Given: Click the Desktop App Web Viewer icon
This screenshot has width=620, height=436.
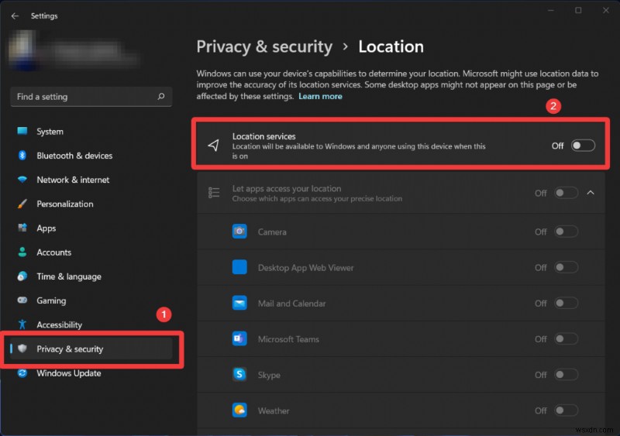Looking at the screenshot, I should (x=239, y=267).
